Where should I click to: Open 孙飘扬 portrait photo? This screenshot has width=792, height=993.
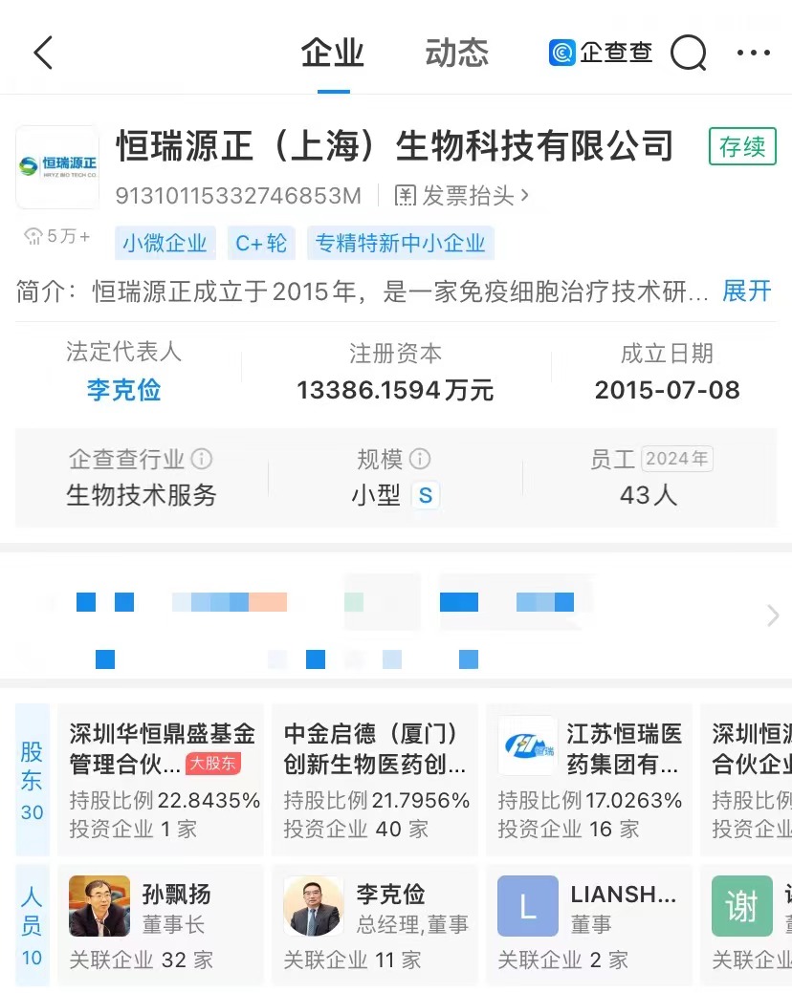[x=99, y=906]
